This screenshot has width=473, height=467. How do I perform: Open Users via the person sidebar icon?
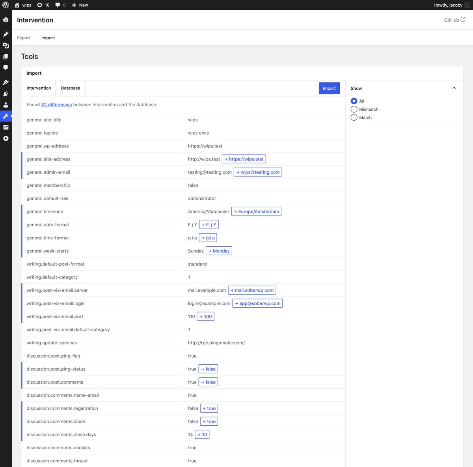pyautogui.click(x=6, y=105)
